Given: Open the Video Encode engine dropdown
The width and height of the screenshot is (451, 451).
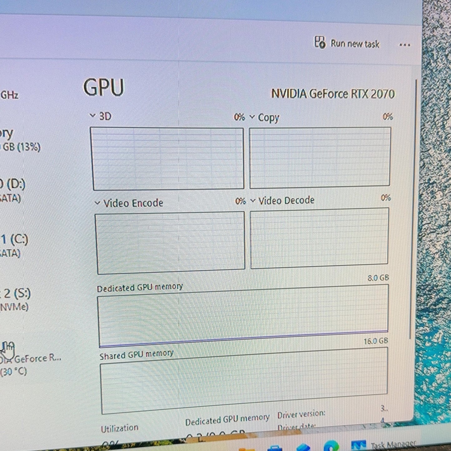Looking at the screenshot, I should (x=97, y=203).
